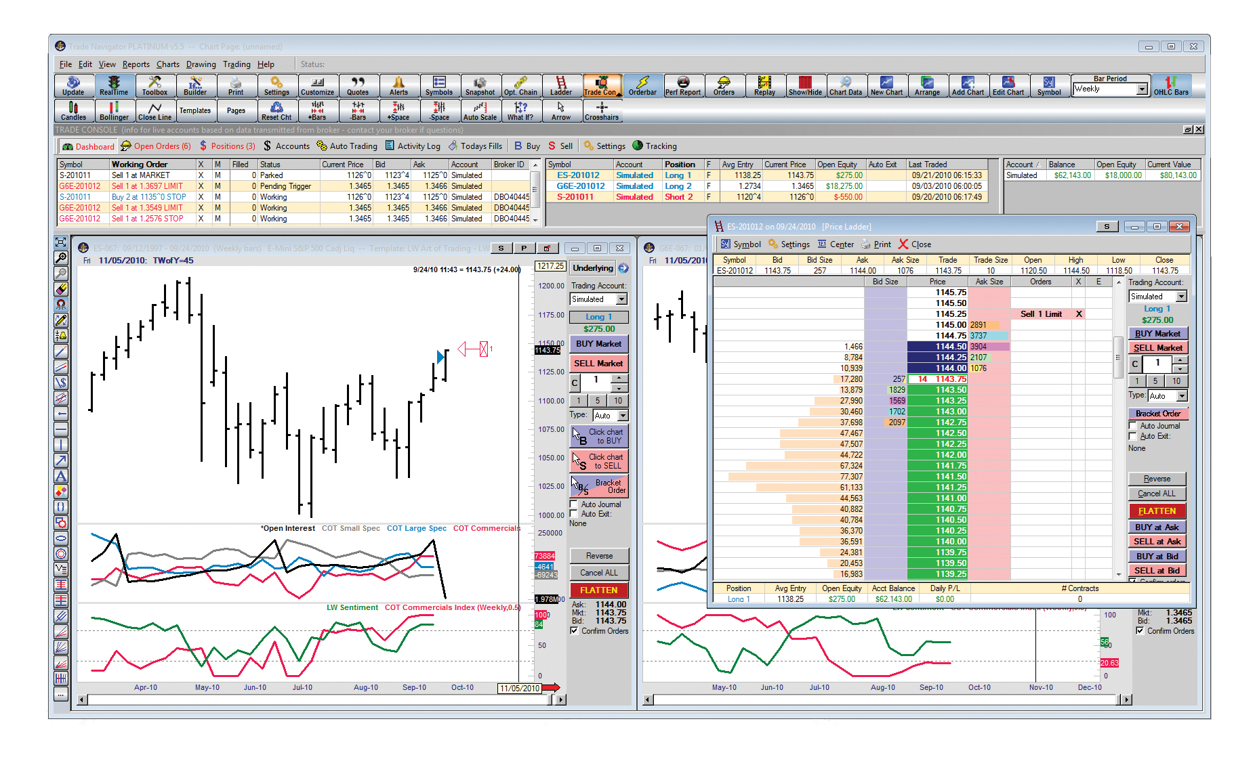This screenshot has width=1255, height=759.
Task: Click the Auto Scale icon
Action: [x=480, y=111]
